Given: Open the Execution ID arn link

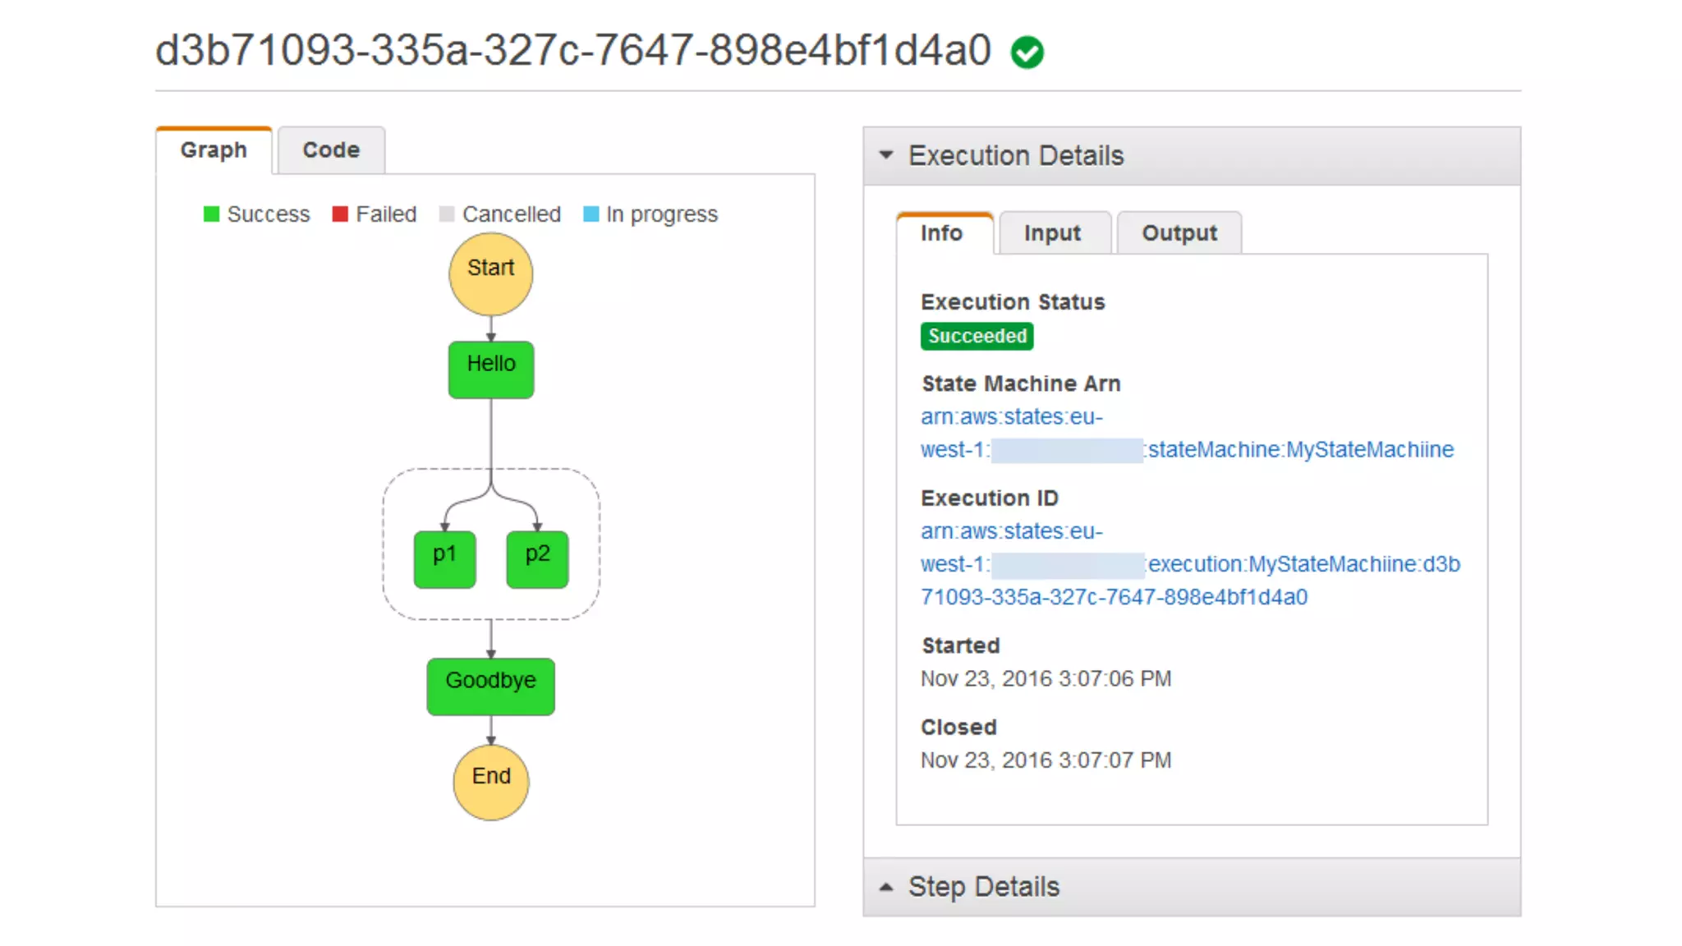Looking at the screenshot, I should pos(1303,564).
